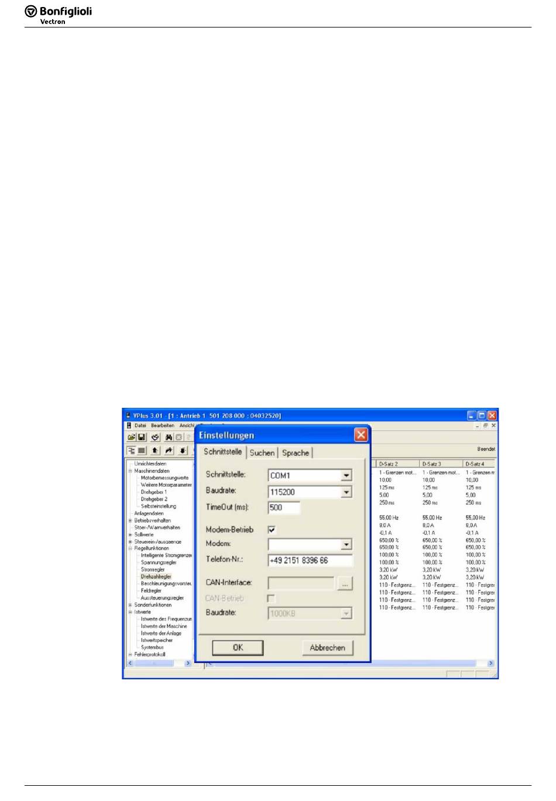The height and width of the screenshot is (801, 556).
Task: Click the tree scrollbar left arrow
Action: coord(130,663)
